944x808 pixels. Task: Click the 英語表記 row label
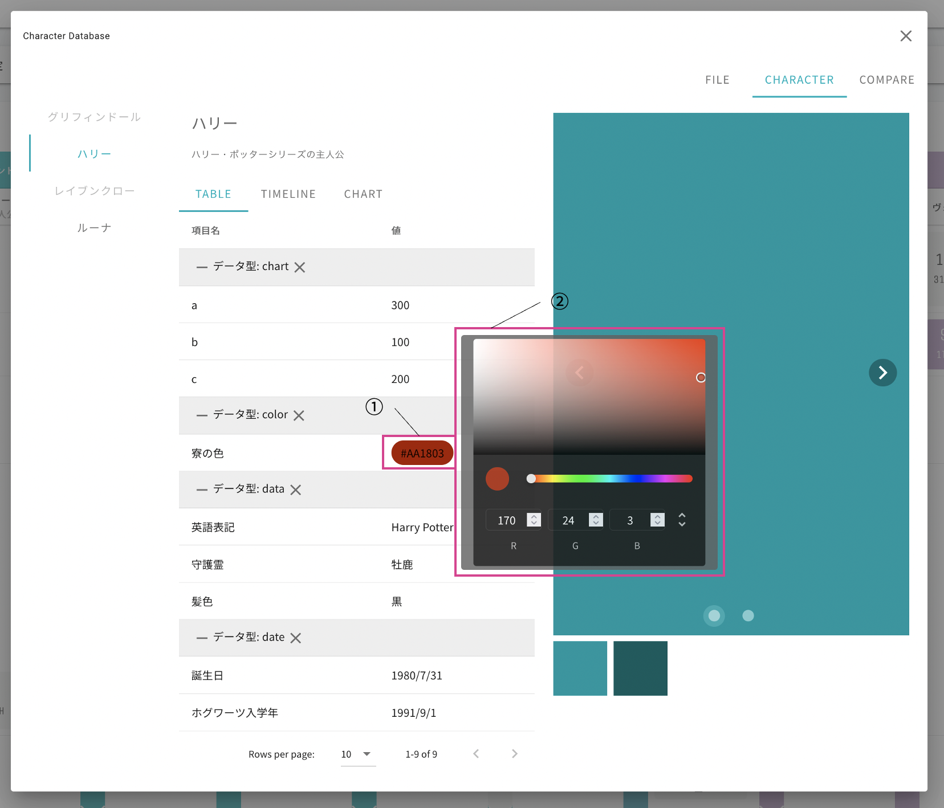(x=213, y=528)
